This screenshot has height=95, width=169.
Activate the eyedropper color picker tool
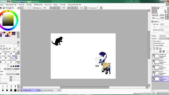(x=10, y=49)
